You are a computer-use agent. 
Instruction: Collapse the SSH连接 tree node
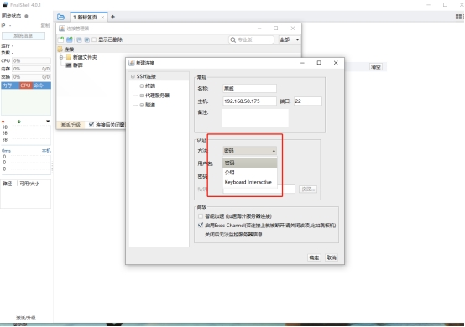click(133, 76)
